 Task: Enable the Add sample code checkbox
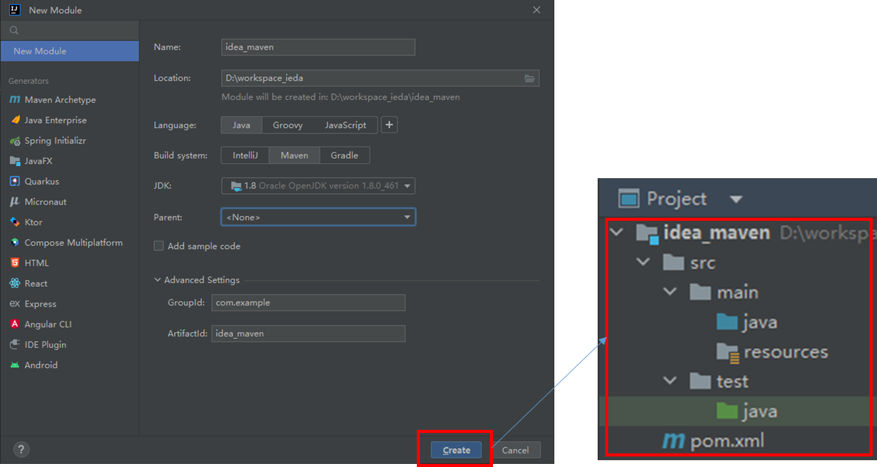(x=159, y=246)
